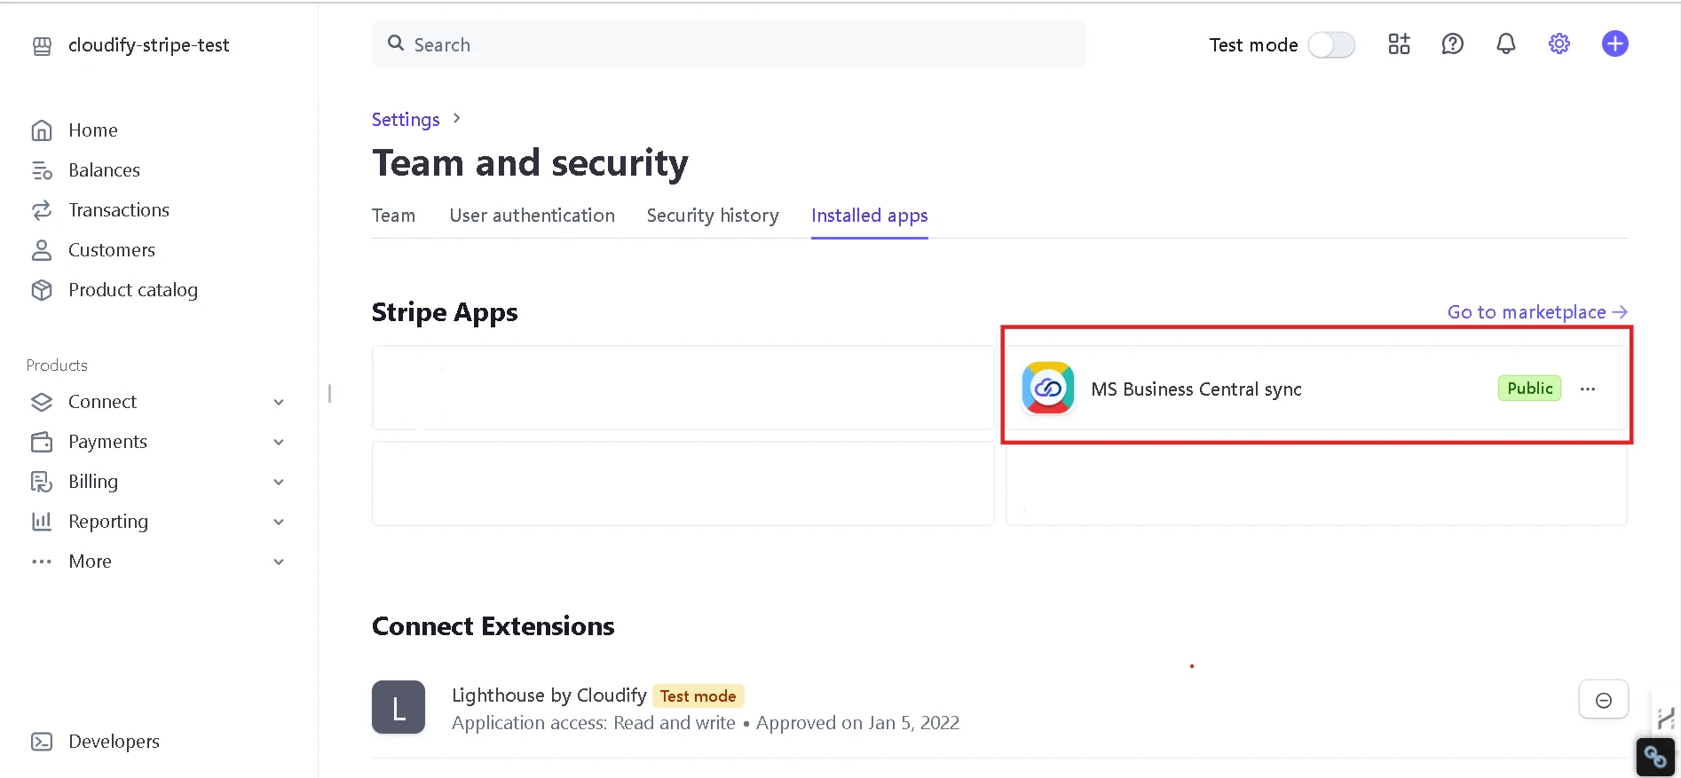Click the Billing invoice icon
The width and height of the screenshot is (1681, 778).
(x=42, y=482)
